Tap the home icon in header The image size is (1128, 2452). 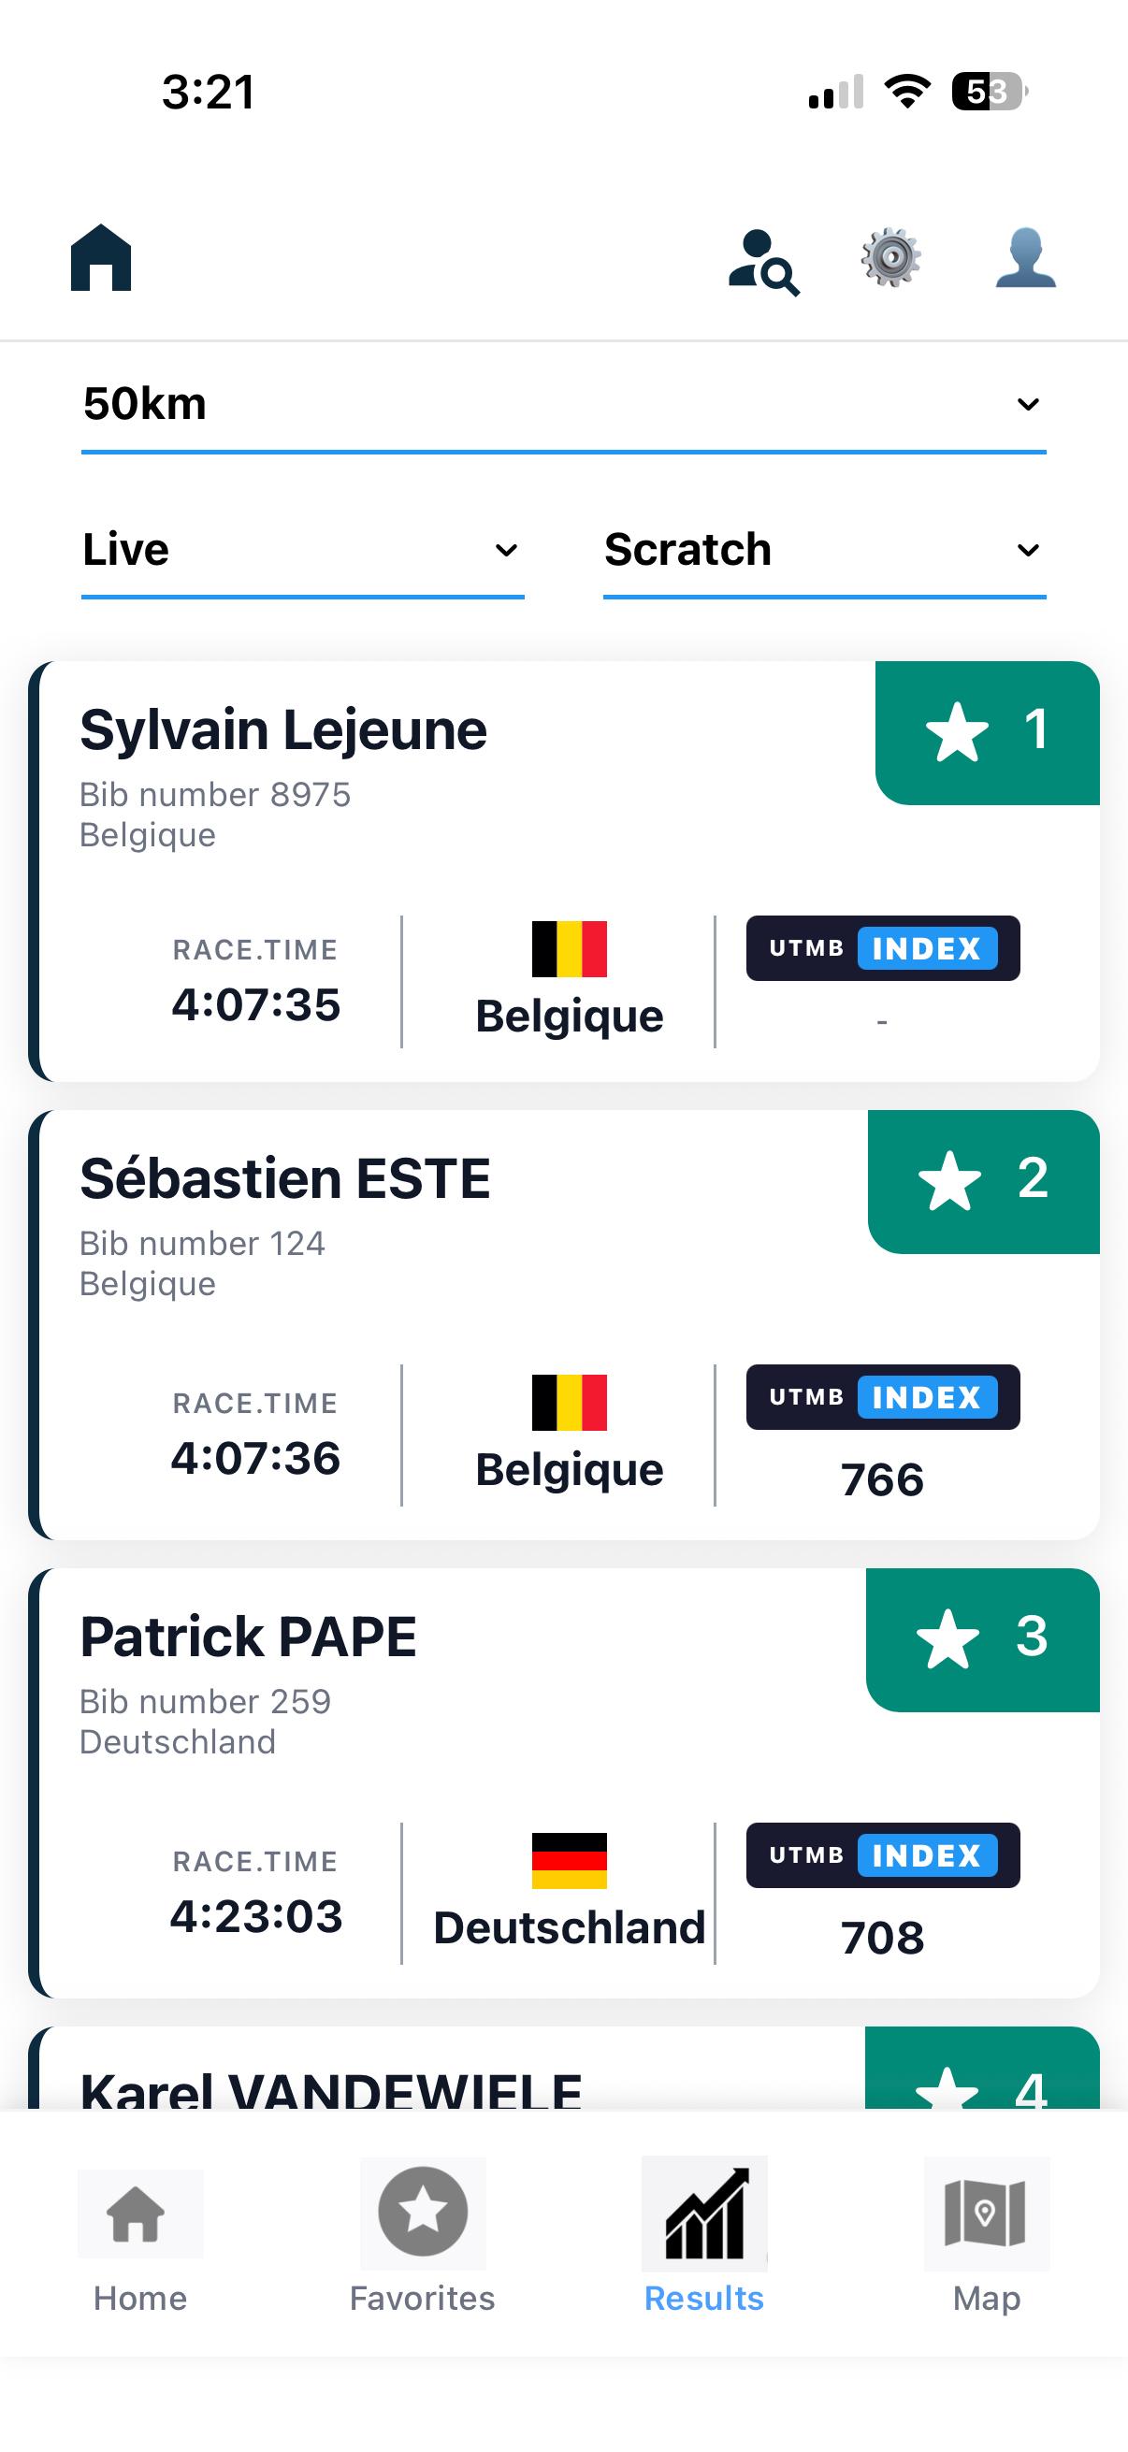pos(101,257)
